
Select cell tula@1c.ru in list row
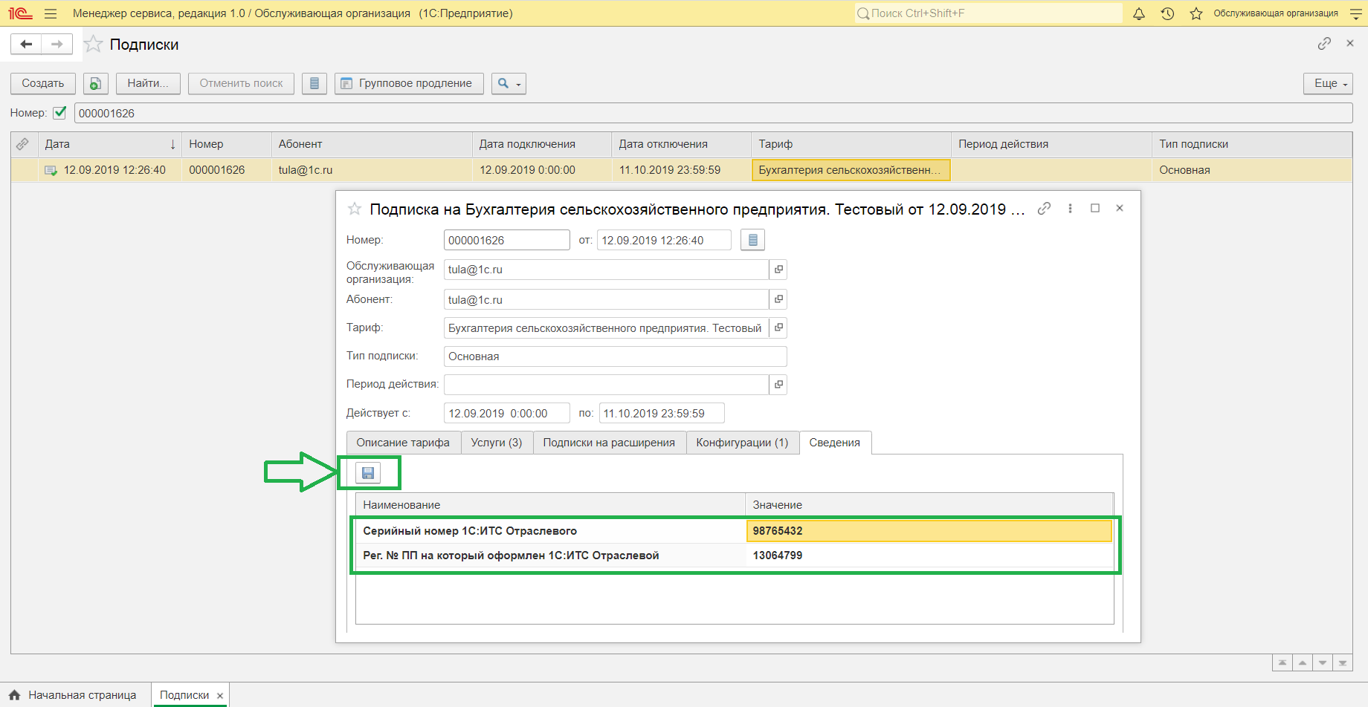372,170
